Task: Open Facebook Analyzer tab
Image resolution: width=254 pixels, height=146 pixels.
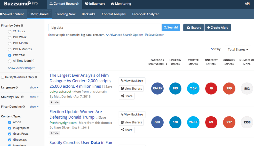Action: coord(145,14)
